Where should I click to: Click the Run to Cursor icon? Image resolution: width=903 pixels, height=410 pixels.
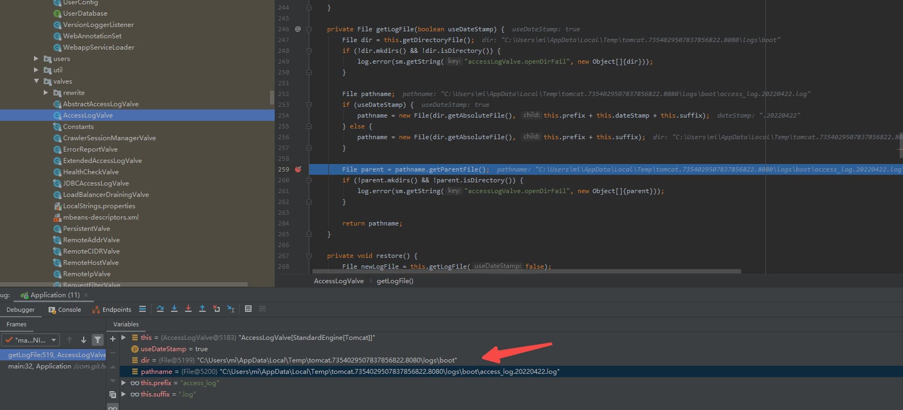click(x=230, y=309)
